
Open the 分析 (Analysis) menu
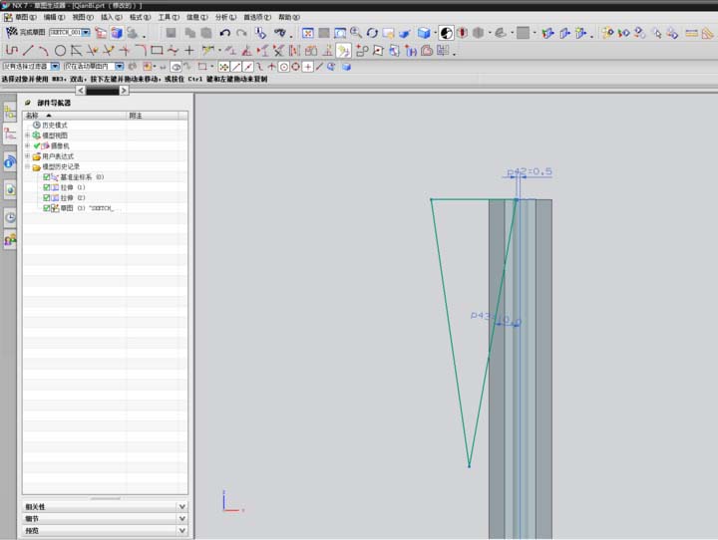click(226, 17)
